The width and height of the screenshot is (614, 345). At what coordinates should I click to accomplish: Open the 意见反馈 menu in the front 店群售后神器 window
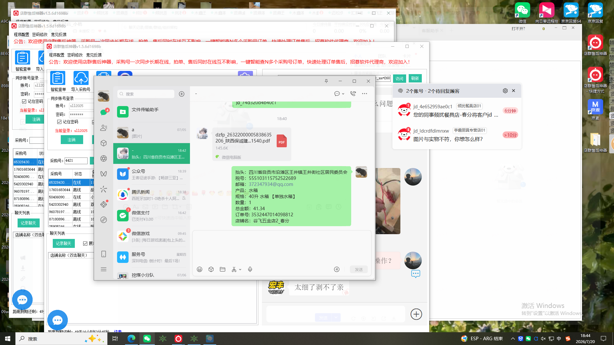coord(94,55)
